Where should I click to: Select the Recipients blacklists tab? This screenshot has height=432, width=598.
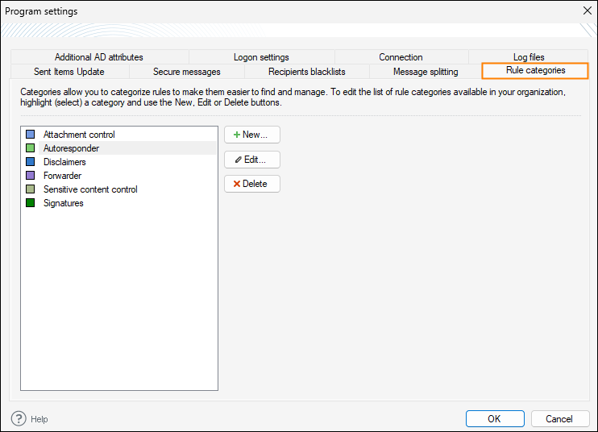pyautogui.click(x=307, y=72)
